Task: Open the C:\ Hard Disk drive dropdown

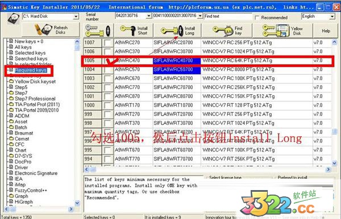Action: pos(76,16)
